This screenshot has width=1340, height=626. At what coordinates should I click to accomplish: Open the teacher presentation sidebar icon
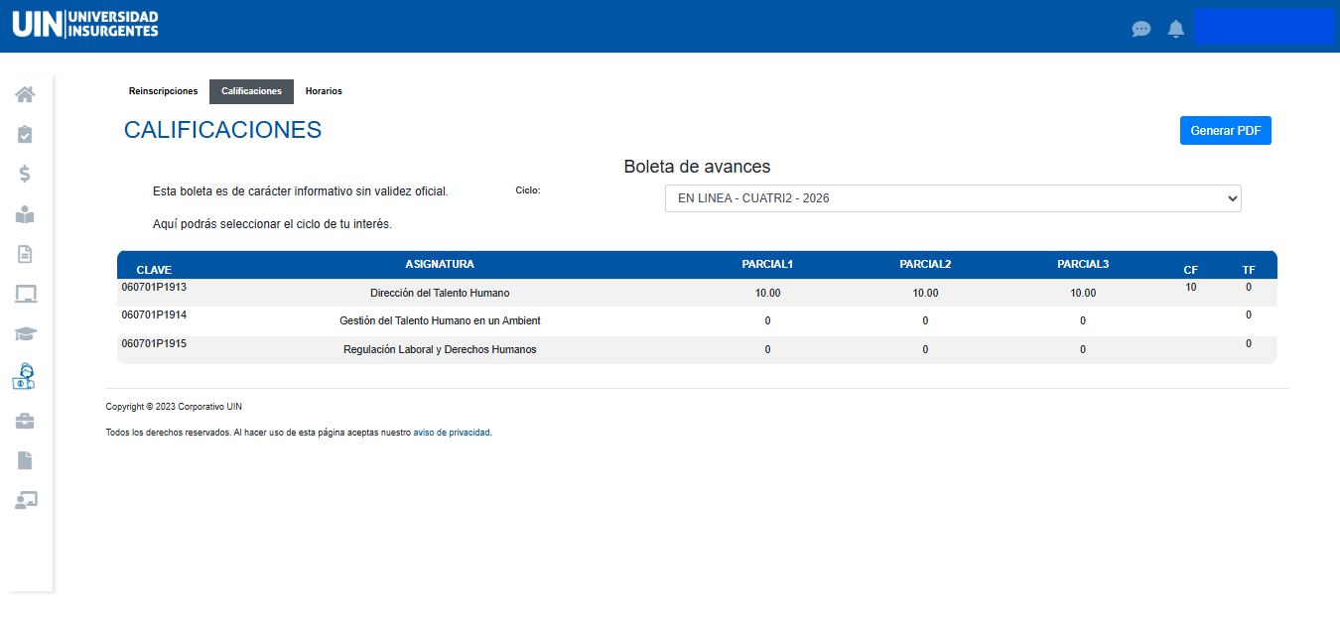25,500
